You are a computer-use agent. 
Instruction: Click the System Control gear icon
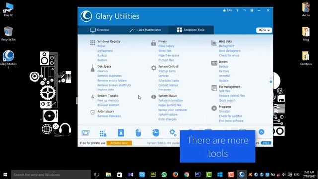(x=154, y=68)
